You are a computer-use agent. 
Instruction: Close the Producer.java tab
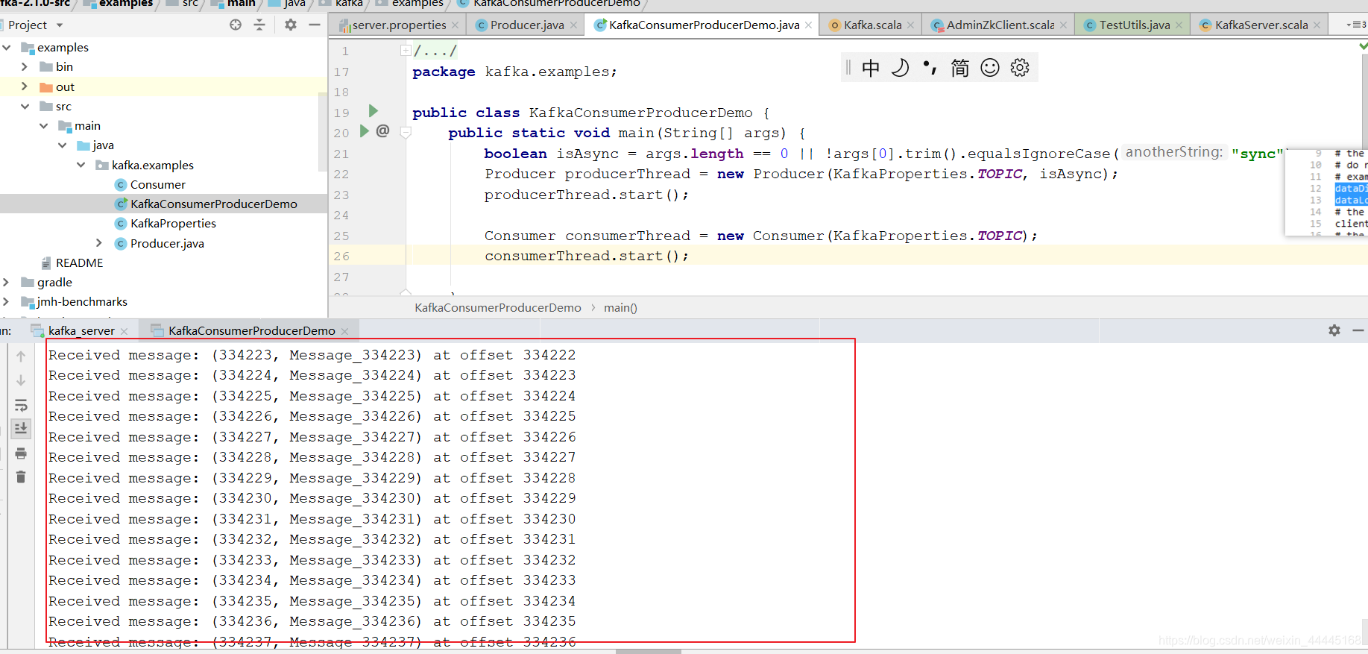tap(573, 25)
